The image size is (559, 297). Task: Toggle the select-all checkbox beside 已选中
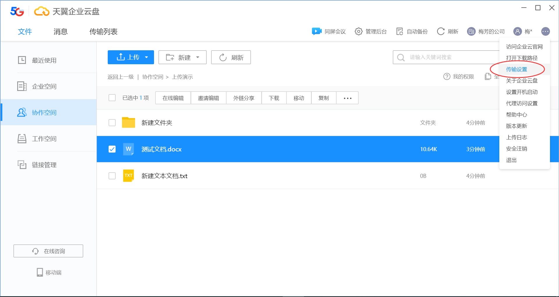[112, 98]
